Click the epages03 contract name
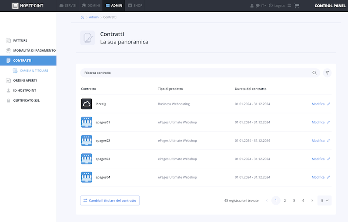This screenshot has width=348, height=222. click(x=103, y=159)
